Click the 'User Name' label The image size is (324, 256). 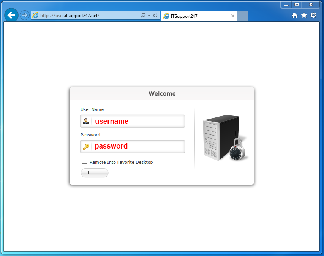tap(92, 109)
